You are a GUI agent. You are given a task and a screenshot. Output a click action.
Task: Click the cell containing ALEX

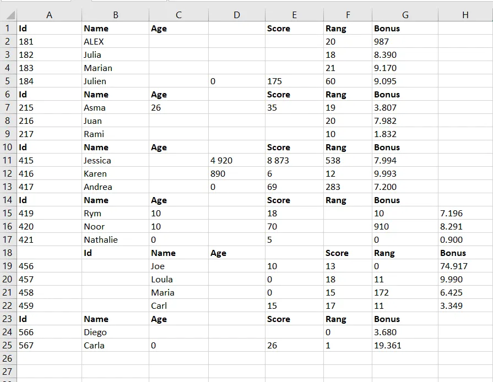94,41
